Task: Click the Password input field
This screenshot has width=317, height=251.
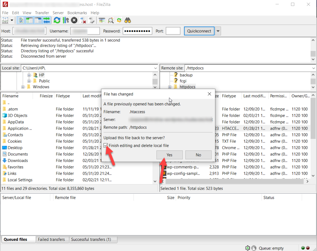Action: pos(137,31)
